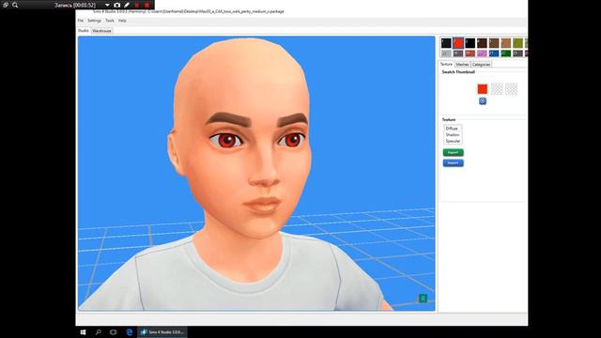The height and width of the screenshot is (338, 601).
Task: Click the second empty checkered thumbnail slot
Action: 511,89
